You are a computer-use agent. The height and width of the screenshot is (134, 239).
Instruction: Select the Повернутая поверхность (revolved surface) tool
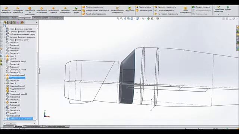point(18,10)
